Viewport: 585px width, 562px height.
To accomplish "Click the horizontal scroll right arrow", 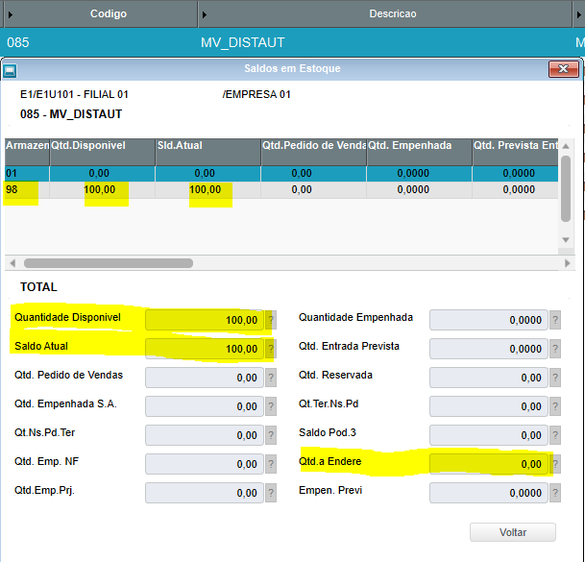I will (567, 263).
